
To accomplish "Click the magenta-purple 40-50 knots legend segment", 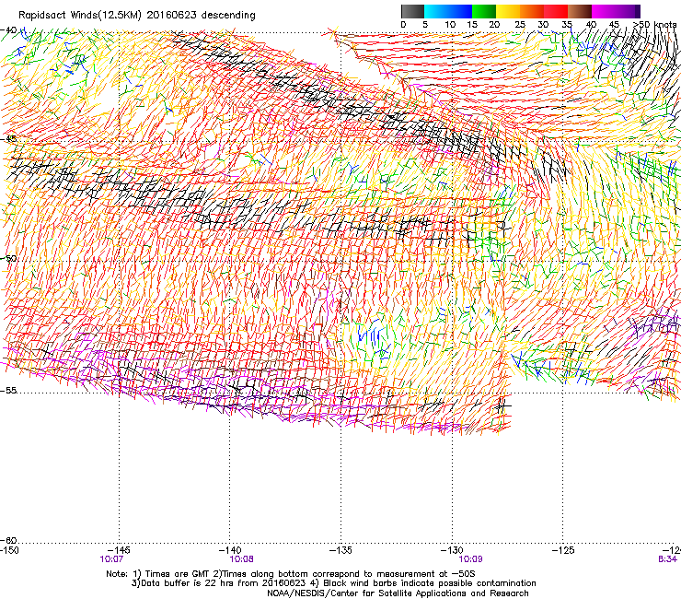I will click(x=616, y=11).
